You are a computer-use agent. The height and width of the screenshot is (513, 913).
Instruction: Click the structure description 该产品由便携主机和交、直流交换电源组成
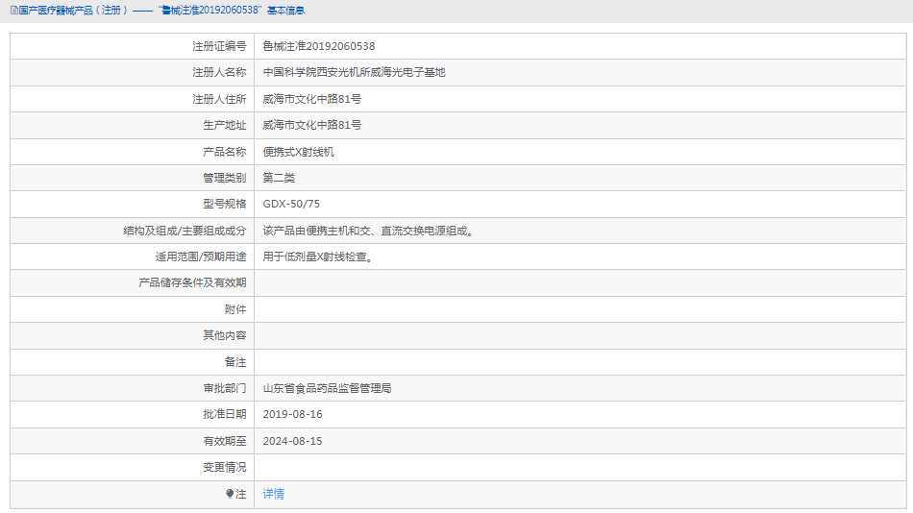coord(368,231)
